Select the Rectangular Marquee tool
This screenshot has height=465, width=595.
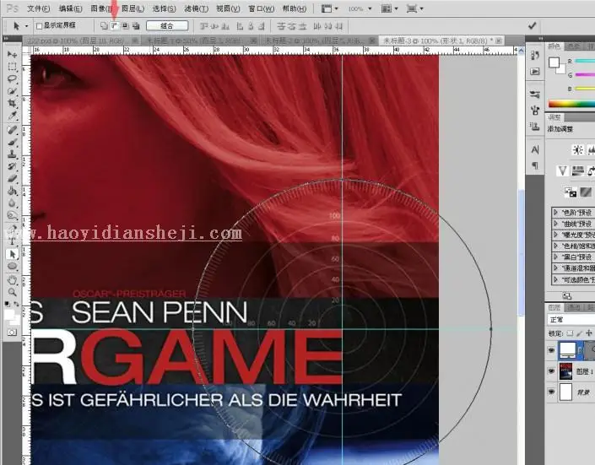tap(12, 67)
